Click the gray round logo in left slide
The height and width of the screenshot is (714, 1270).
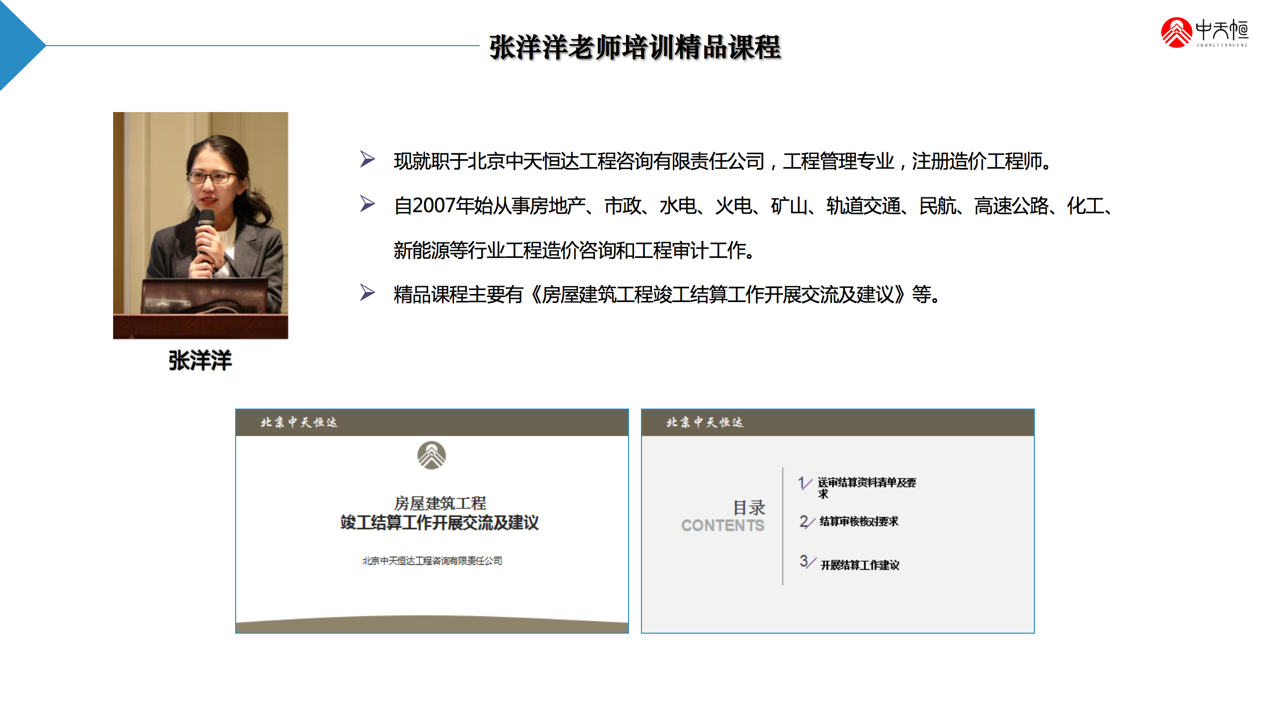click(431, 455)
